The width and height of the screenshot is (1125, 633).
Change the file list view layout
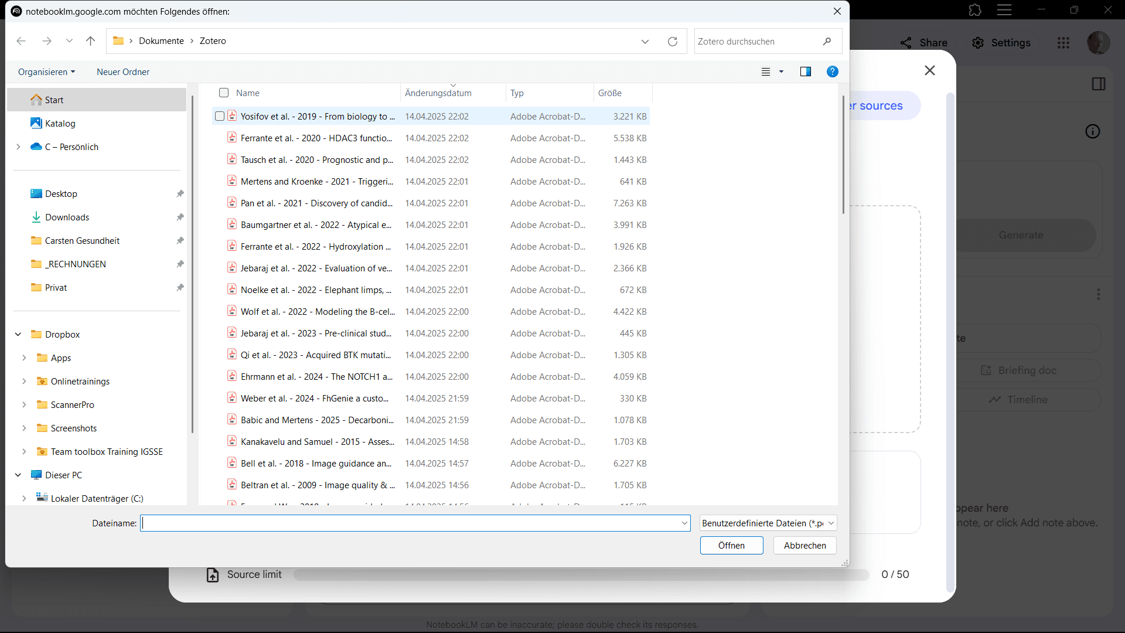pyautogui.click(x=765, y=72)
